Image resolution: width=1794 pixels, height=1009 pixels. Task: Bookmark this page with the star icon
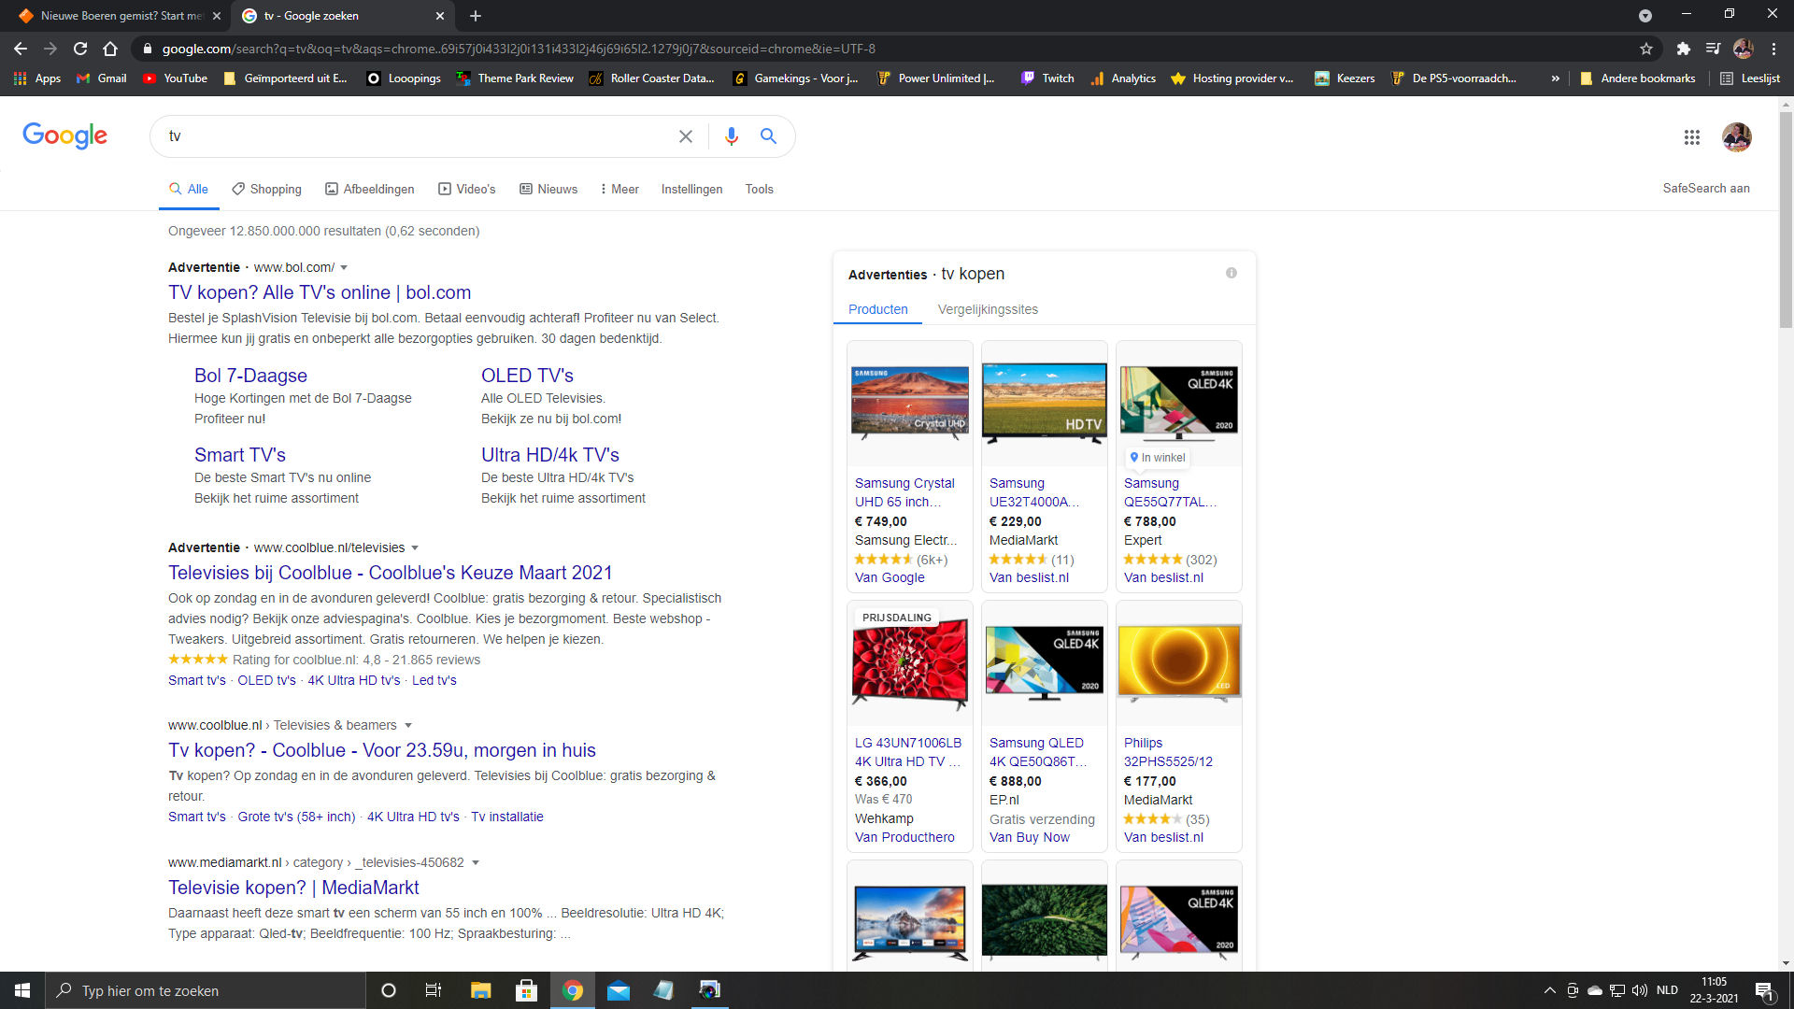[1646, 49]
